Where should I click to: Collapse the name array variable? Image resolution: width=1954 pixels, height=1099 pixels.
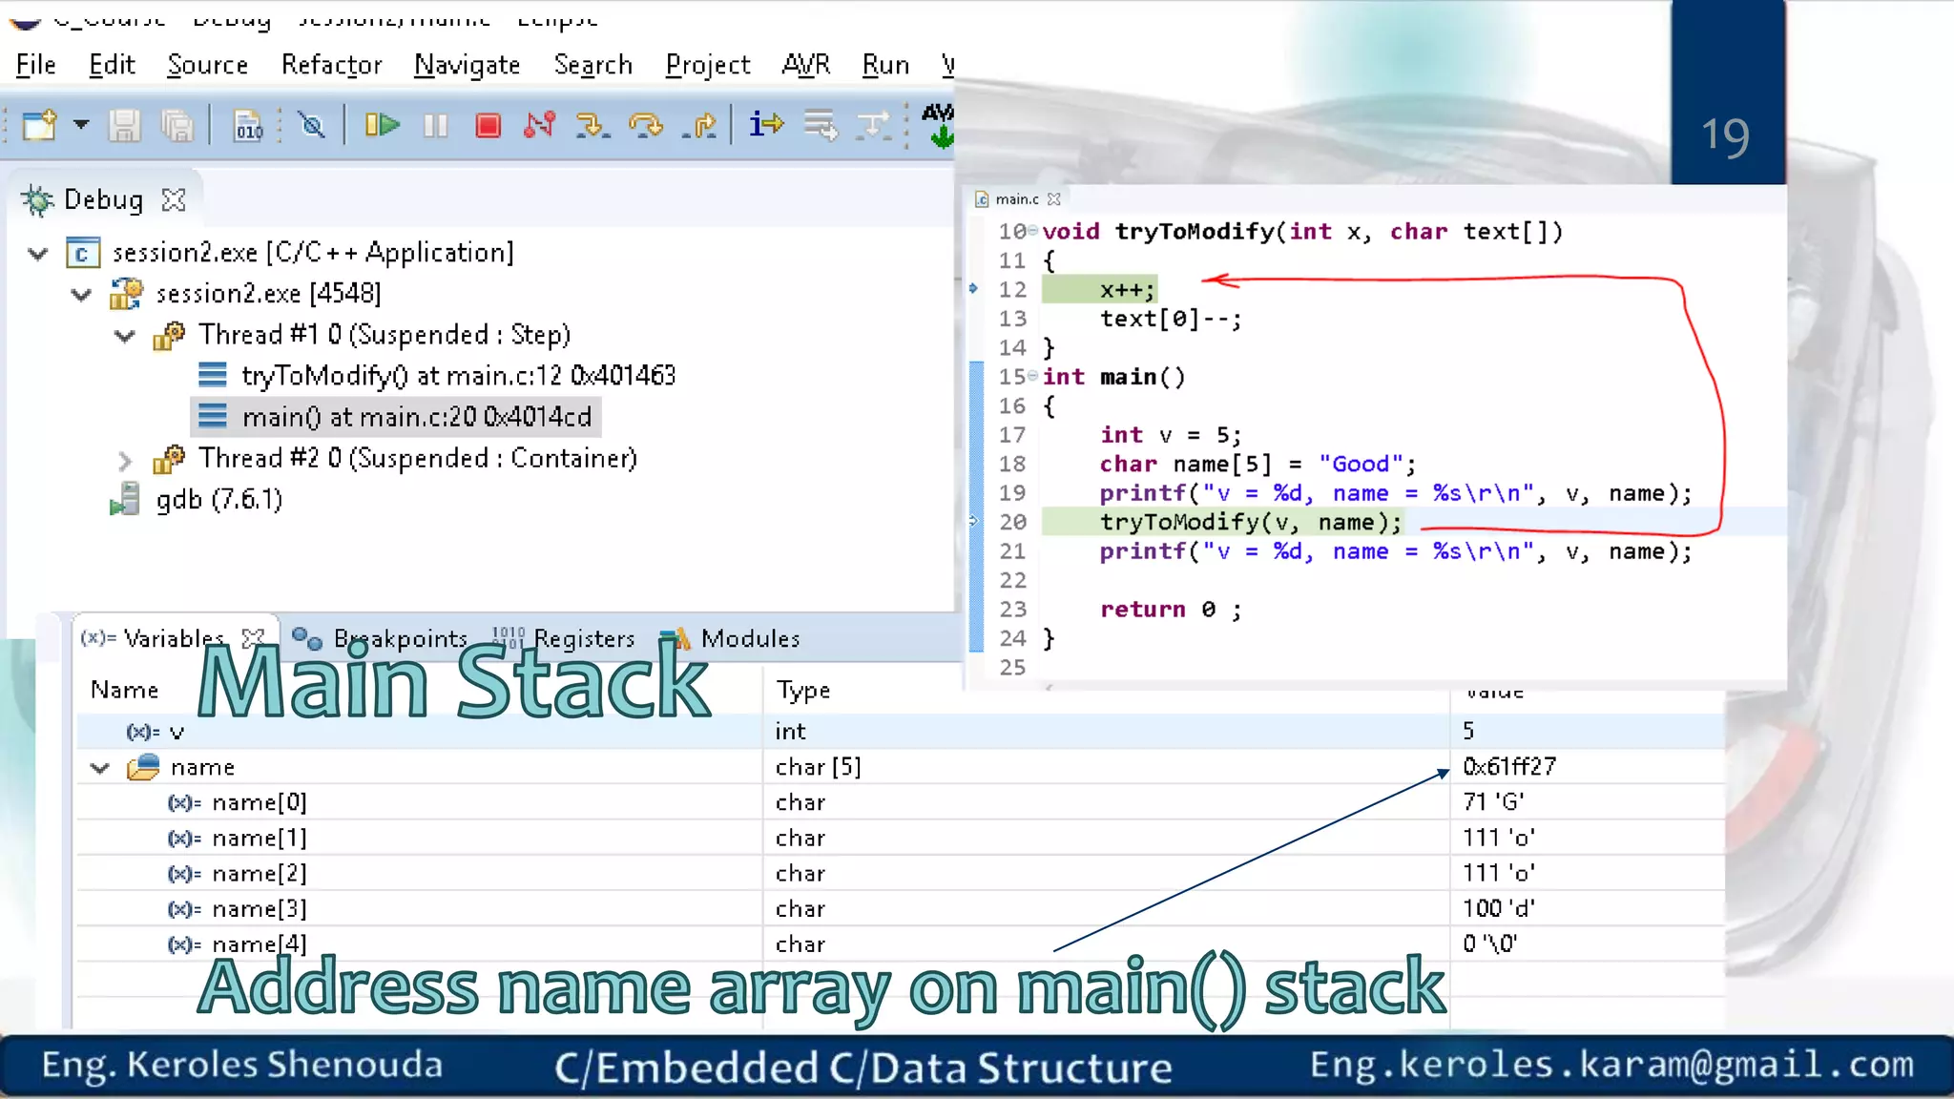coord(99,768)
